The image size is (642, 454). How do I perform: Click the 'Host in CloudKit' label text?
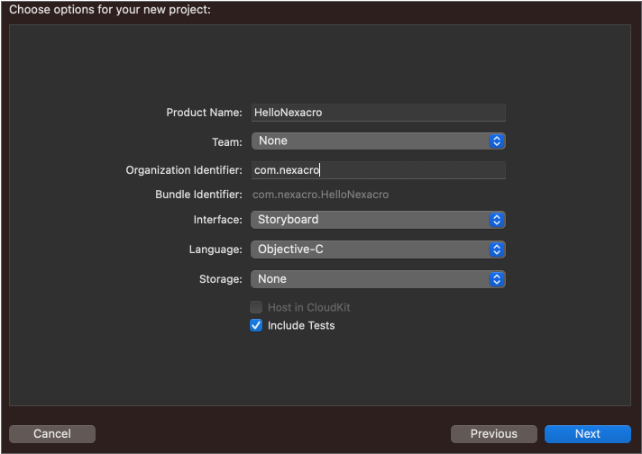(x=308, y=307)
